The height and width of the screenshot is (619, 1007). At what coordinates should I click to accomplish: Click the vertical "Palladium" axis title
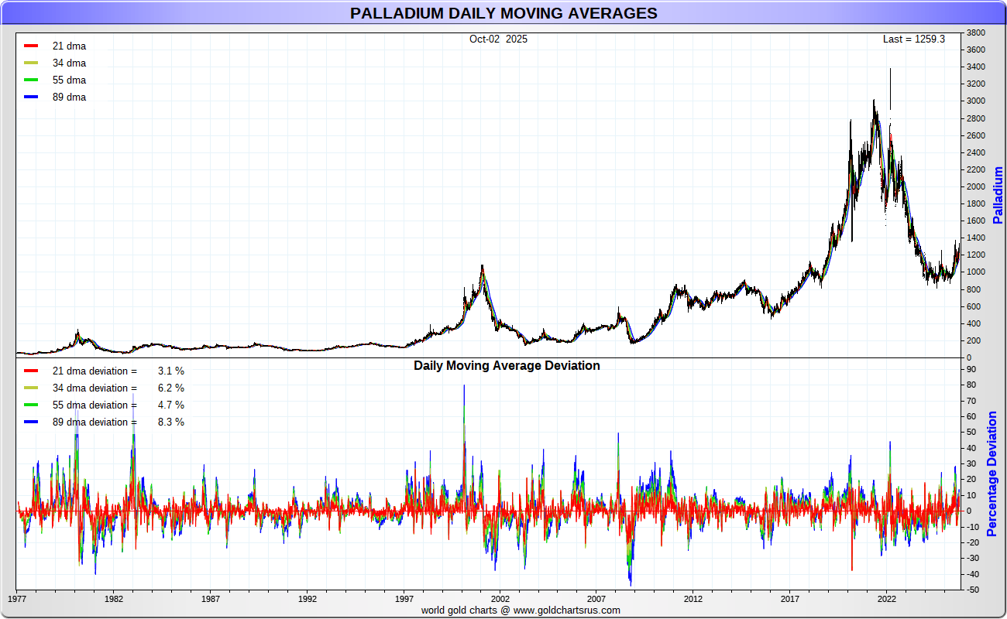pyautogui.click(x=998, y=196)
